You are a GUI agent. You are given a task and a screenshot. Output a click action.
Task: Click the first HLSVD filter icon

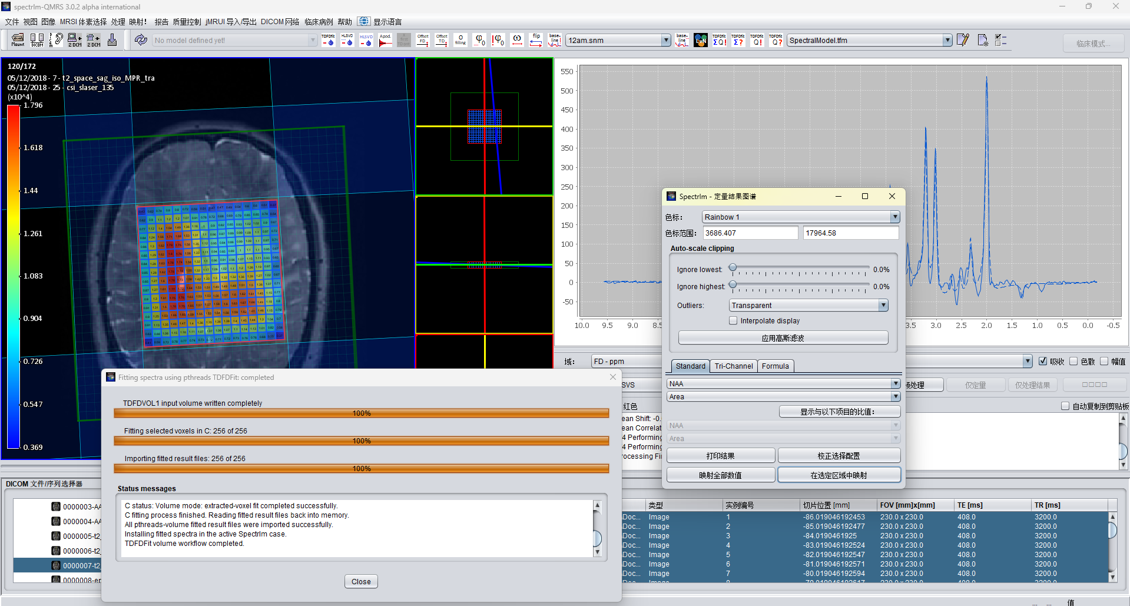(x=347, y=40)
